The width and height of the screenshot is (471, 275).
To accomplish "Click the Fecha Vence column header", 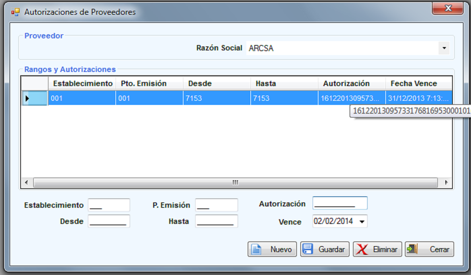I will click(x=419, y=83).
